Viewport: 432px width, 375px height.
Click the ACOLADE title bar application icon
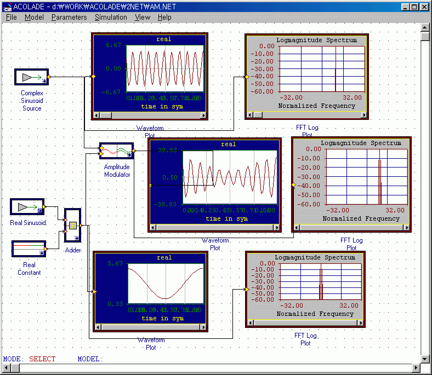click(x=7, y=7)
